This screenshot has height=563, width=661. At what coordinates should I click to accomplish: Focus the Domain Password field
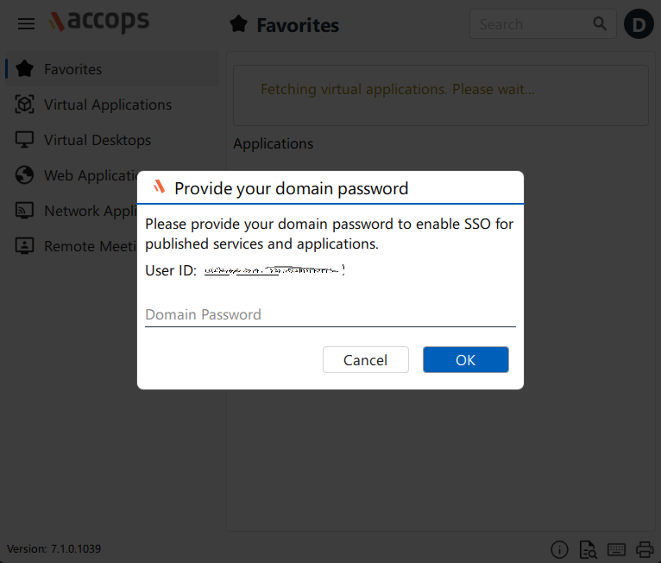[330, 314]
